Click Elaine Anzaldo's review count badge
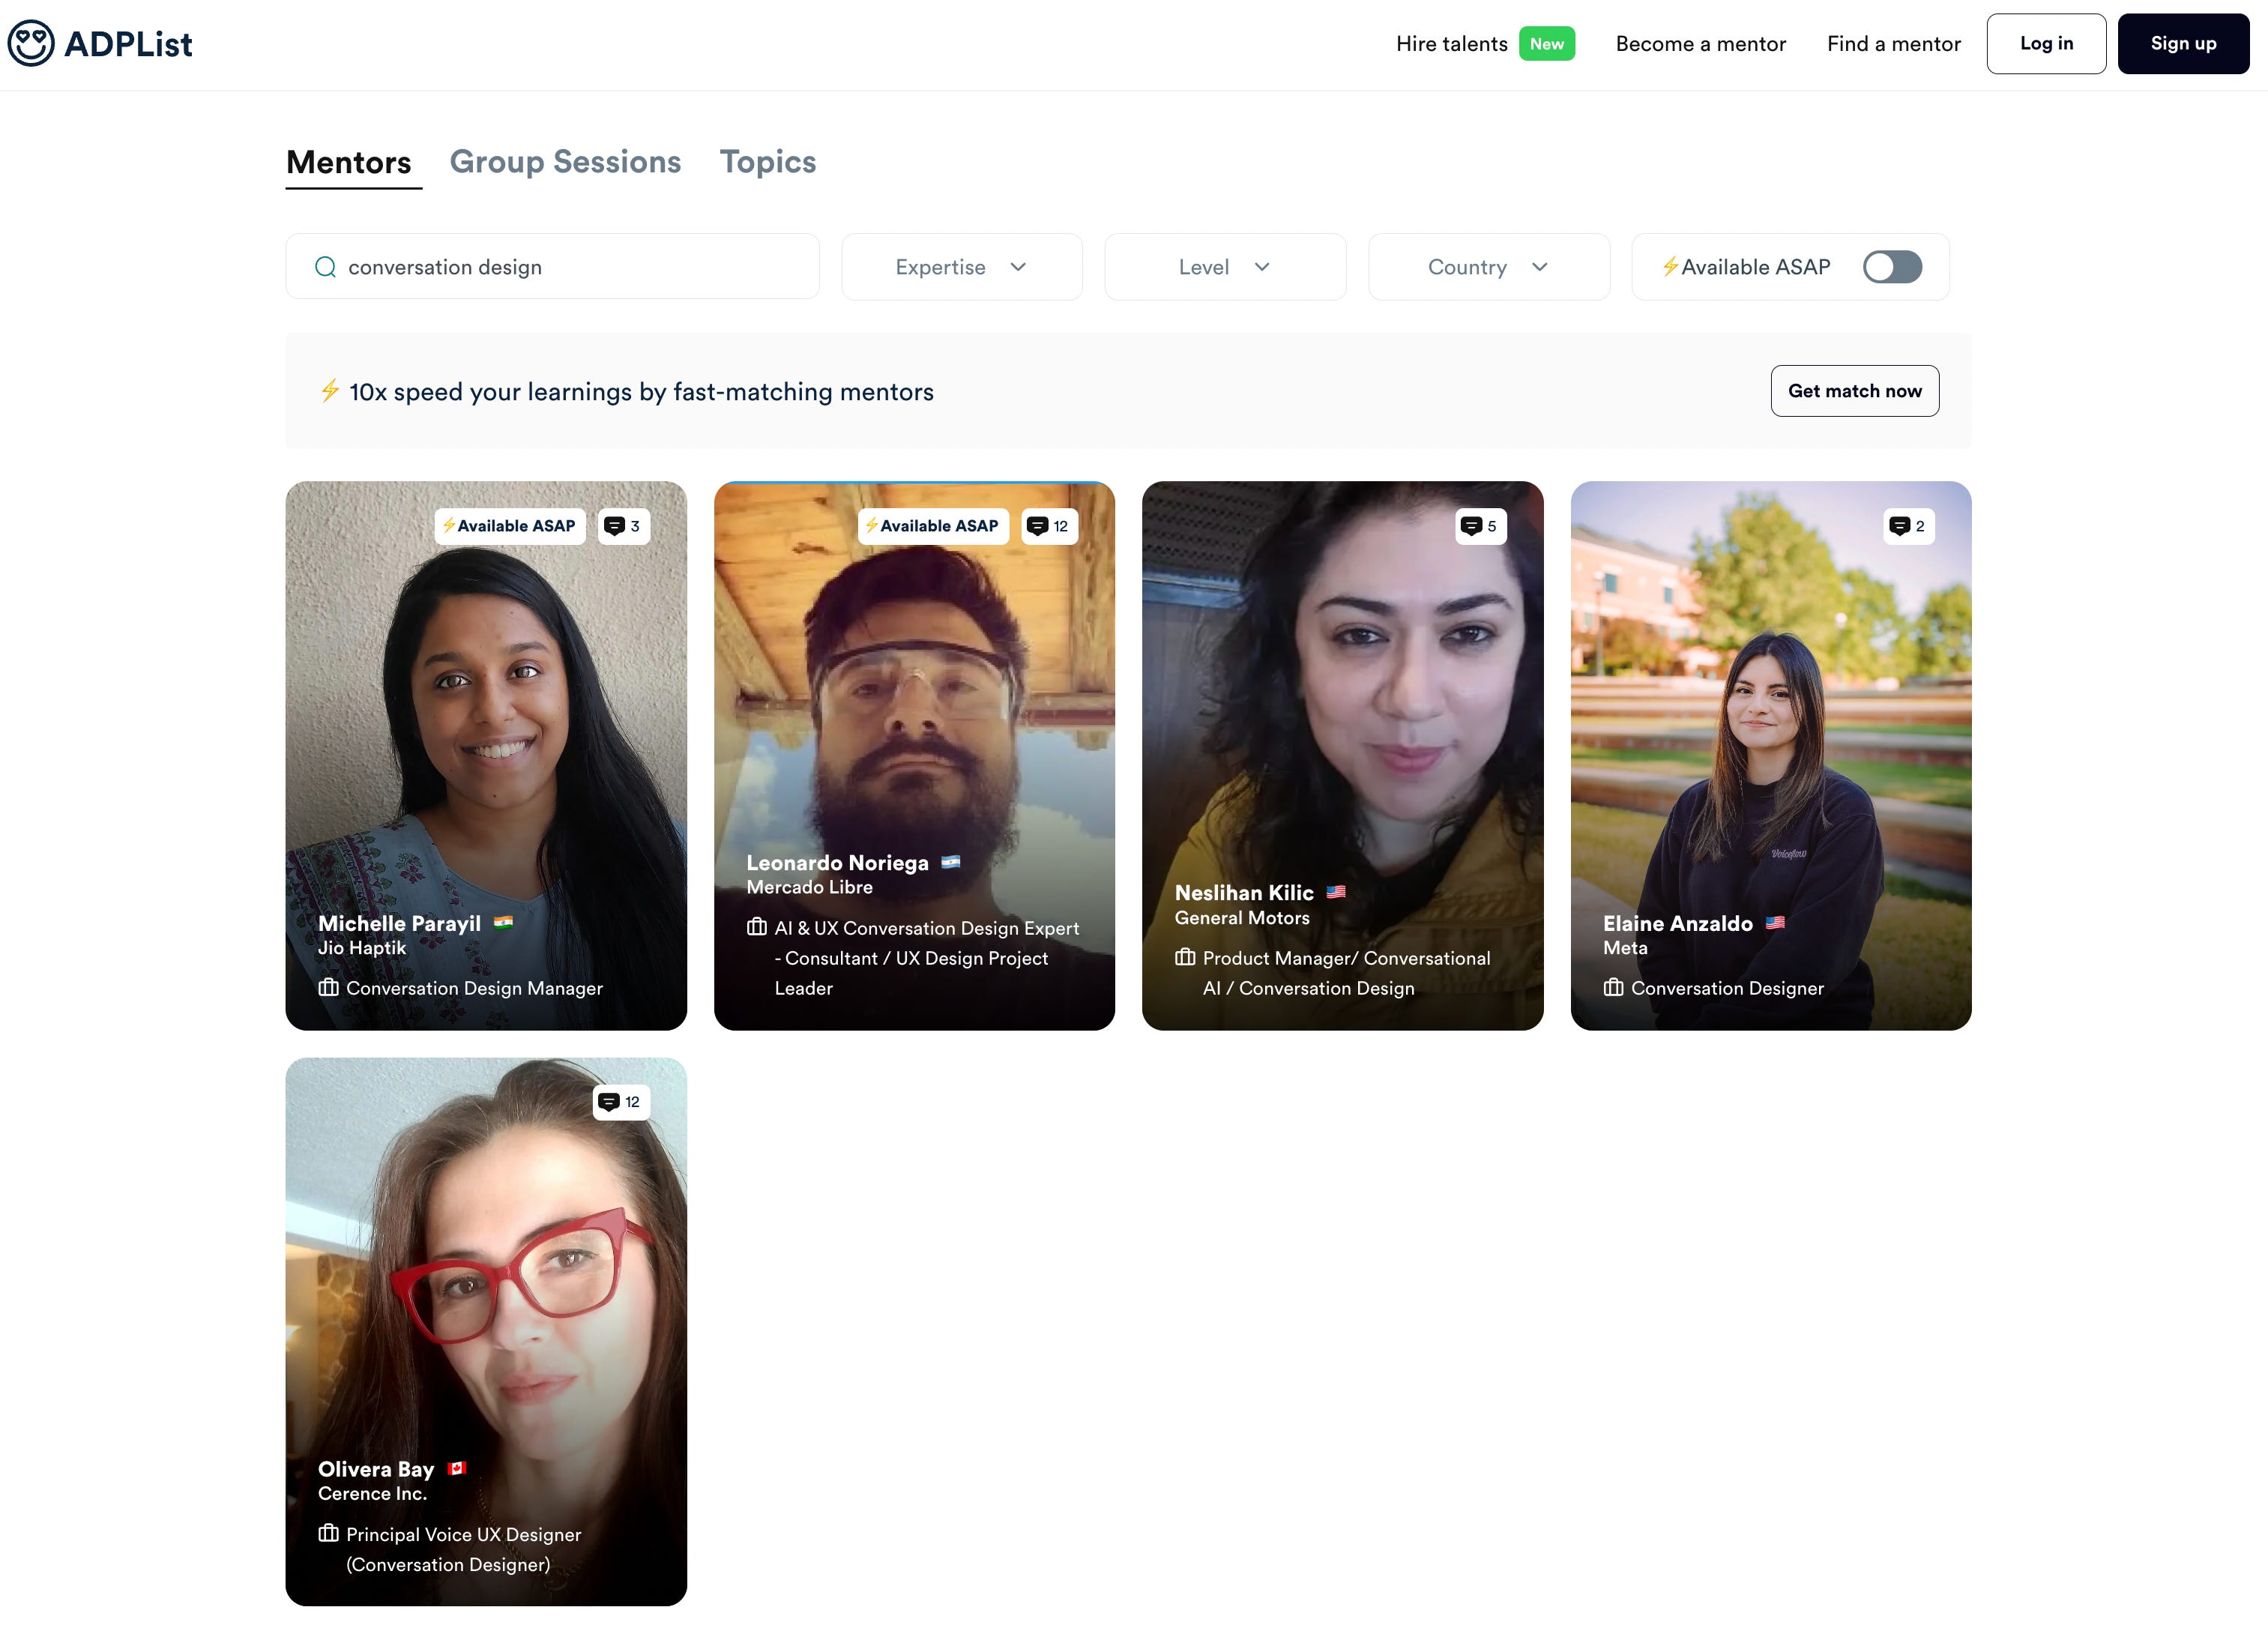This screenshot has height=1637, width=2268. [x=1908, y=526]
